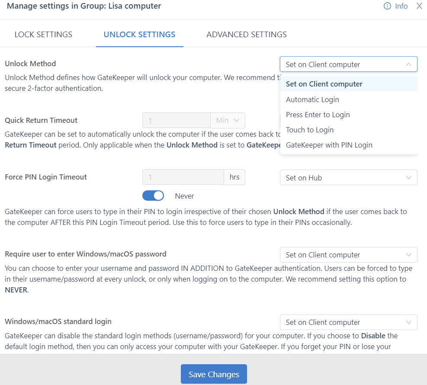
Task: Switch to the Lock Settings tab
Action: point(43,35)
